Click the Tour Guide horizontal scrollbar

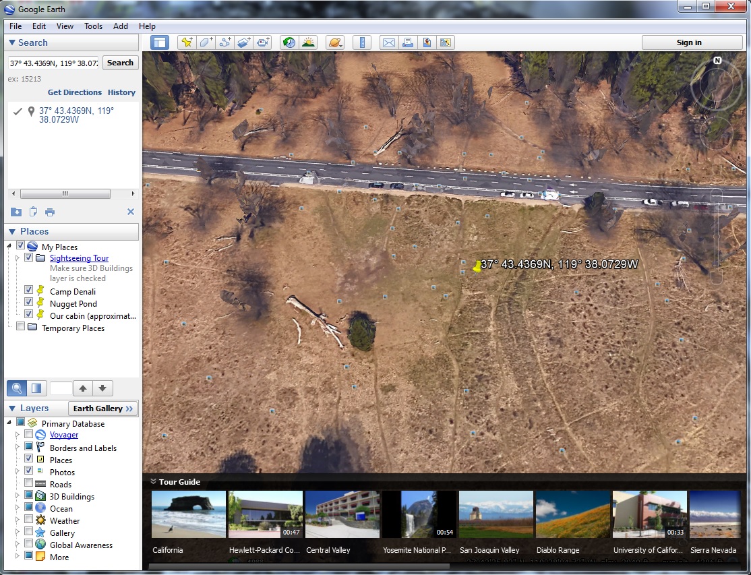tap(299, 566)
